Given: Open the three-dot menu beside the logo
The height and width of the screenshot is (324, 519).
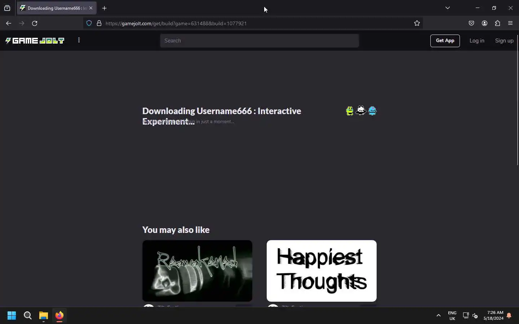Looking at the screenshot, I should [79, 40].
